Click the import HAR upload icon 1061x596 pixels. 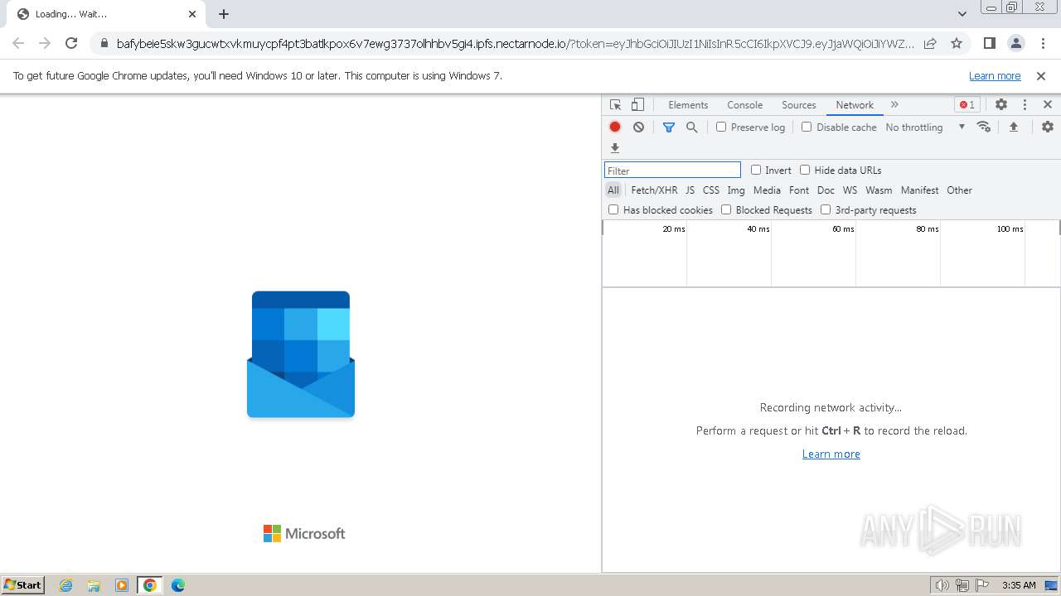(x=1013, y=127)
